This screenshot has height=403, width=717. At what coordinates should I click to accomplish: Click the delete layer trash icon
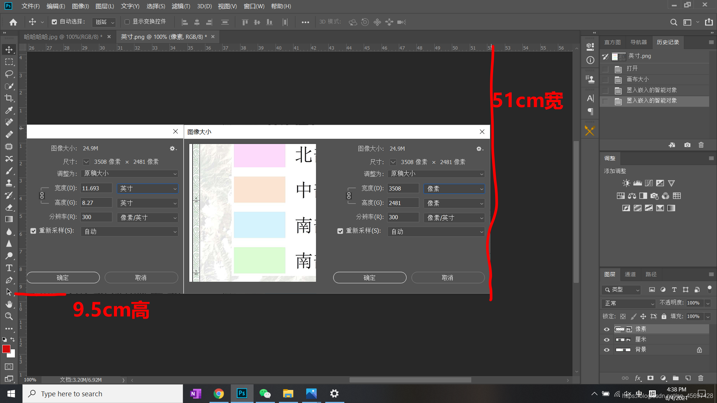click(x=701, y=378)
